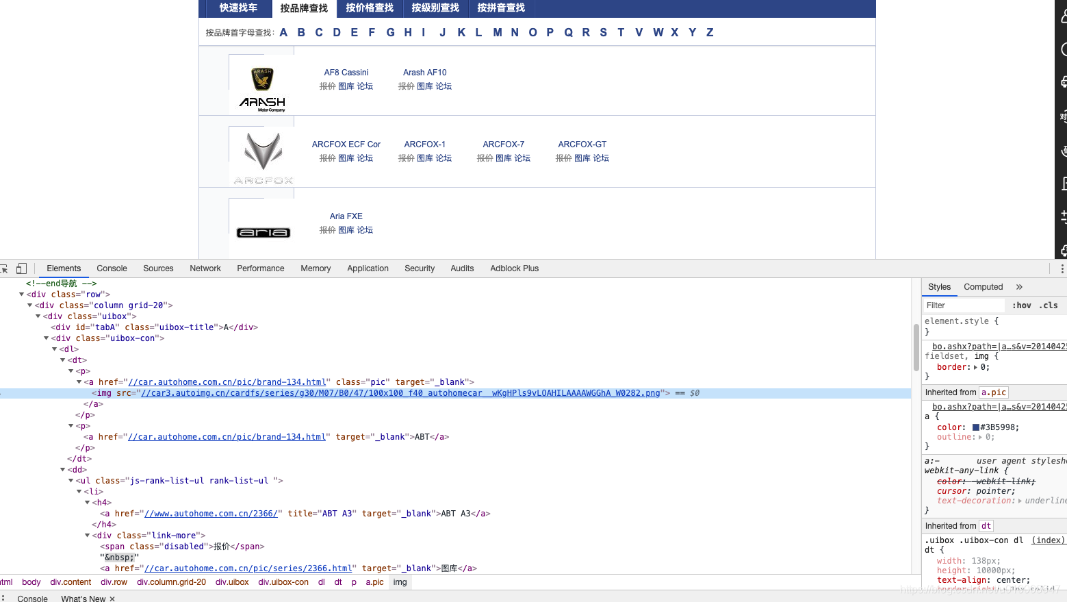The height and width of the screenshot is (602, 1067).
Task: Open the ARCFOX-GT model link
Action: (582, 145)
